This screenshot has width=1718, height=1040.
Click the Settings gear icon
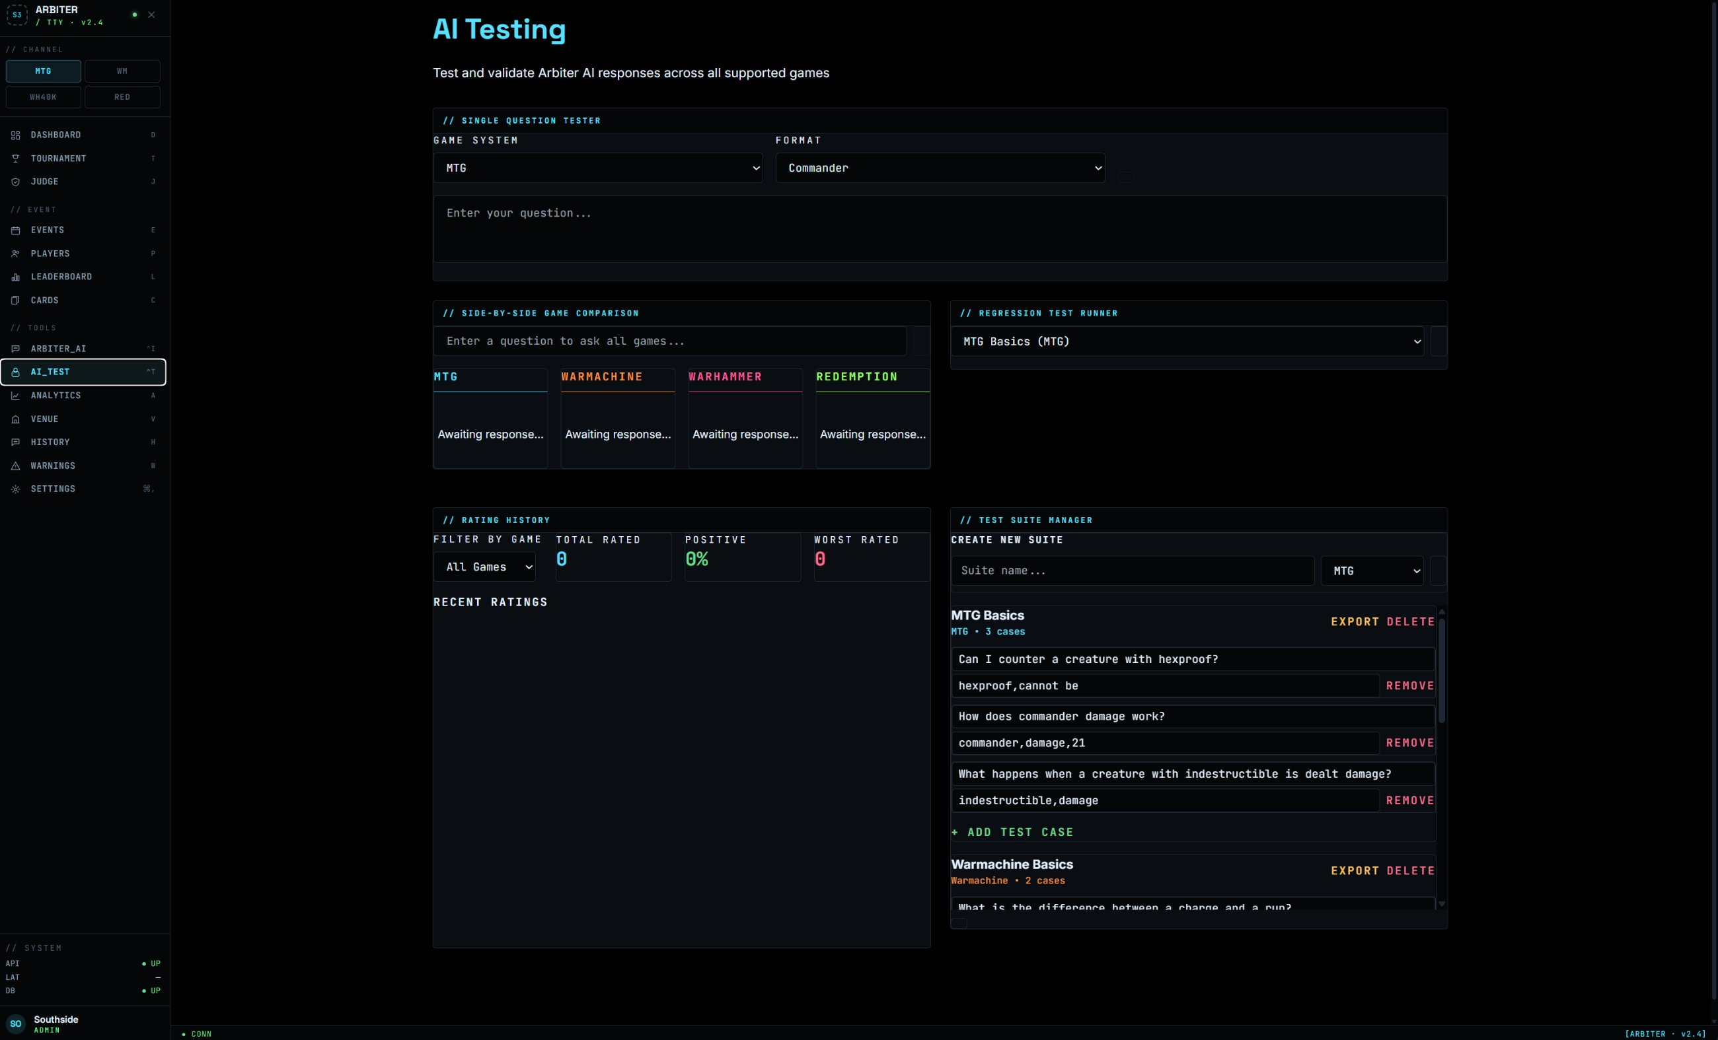click(x=15, y=489)
